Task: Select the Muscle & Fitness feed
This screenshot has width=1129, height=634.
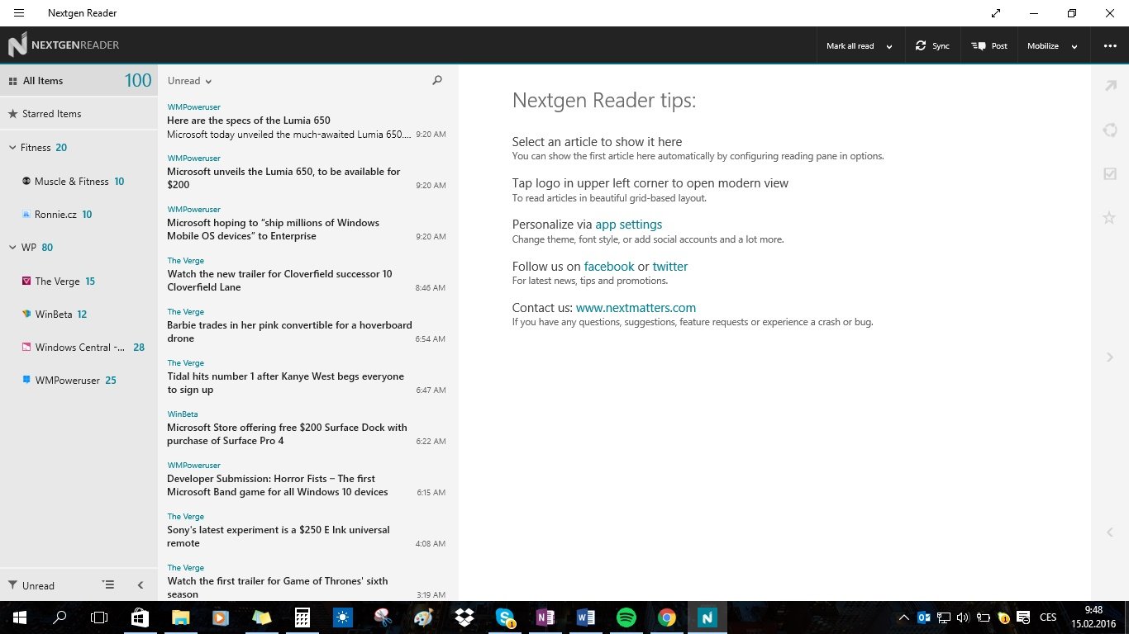Action: pyautogui.click(x=79, y=181)
